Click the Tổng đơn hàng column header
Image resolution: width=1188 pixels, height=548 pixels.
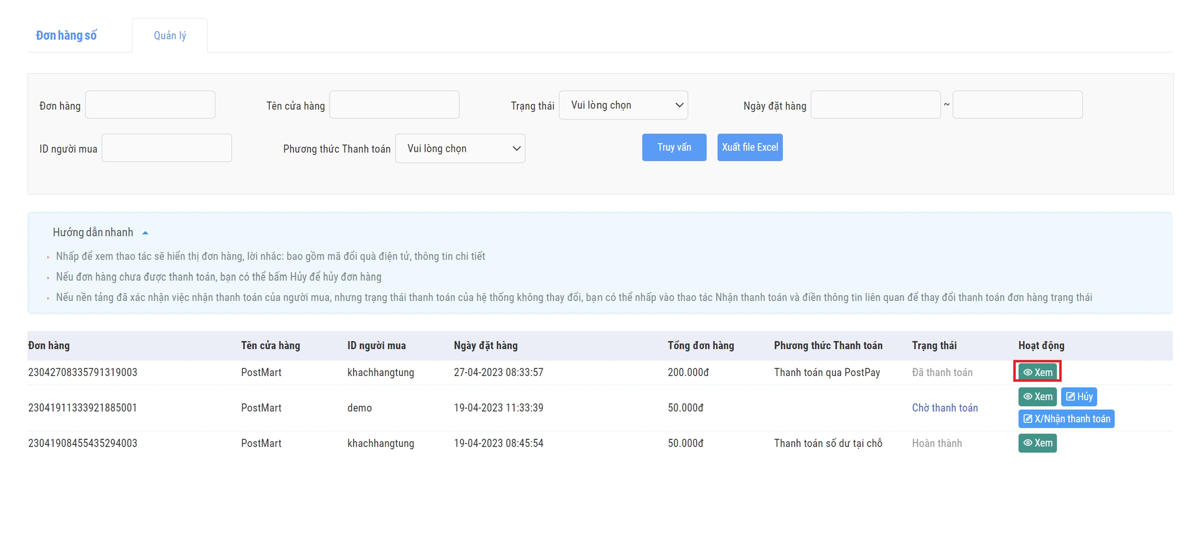pos(700,346)
